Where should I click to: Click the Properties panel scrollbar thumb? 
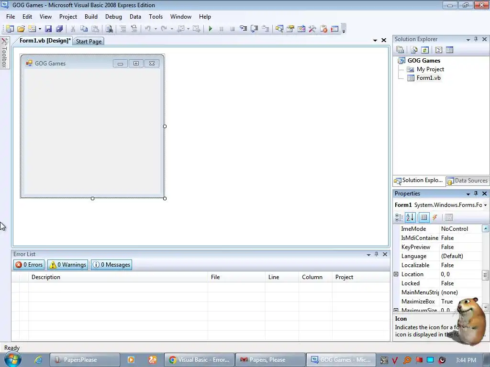pos(485,275)
